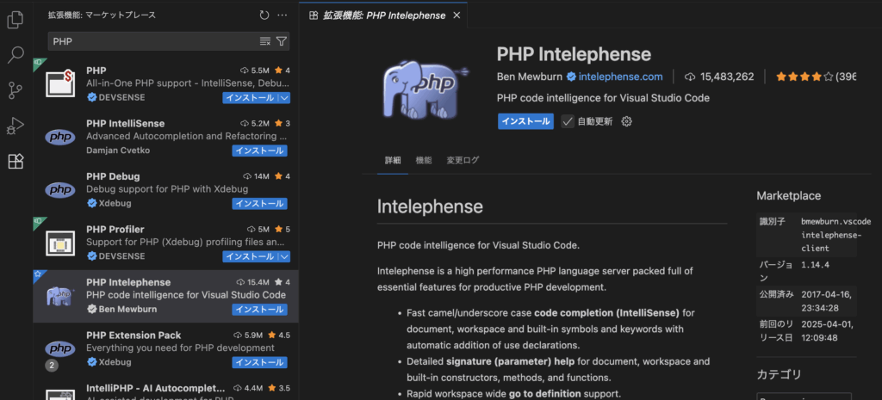Open the Explorer view in activity bar
Viewport: 882px width, 400px height.
(x=16, y=19)
